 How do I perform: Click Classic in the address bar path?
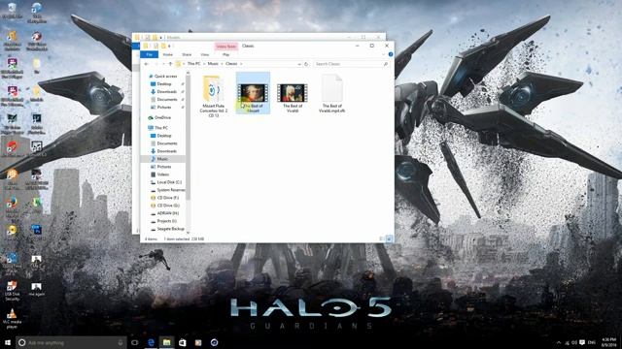231,64
